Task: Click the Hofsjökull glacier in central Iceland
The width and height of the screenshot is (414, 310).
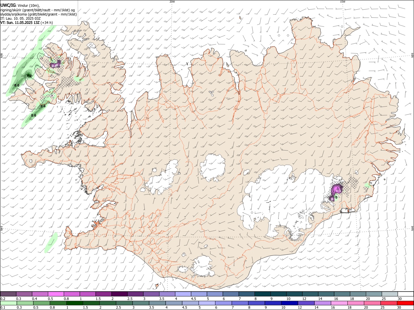Action: coord(212,167)
